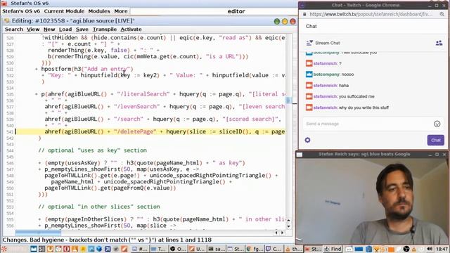This screenshot has height=253, width=450.
Task: Click the blue marker in editor overview ruler
Action: pos(288,100)
